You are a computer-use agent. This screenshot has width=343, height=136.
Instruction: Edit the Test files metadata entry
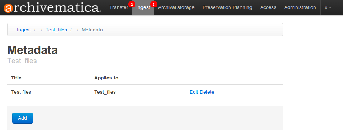(x=194, y=92)
